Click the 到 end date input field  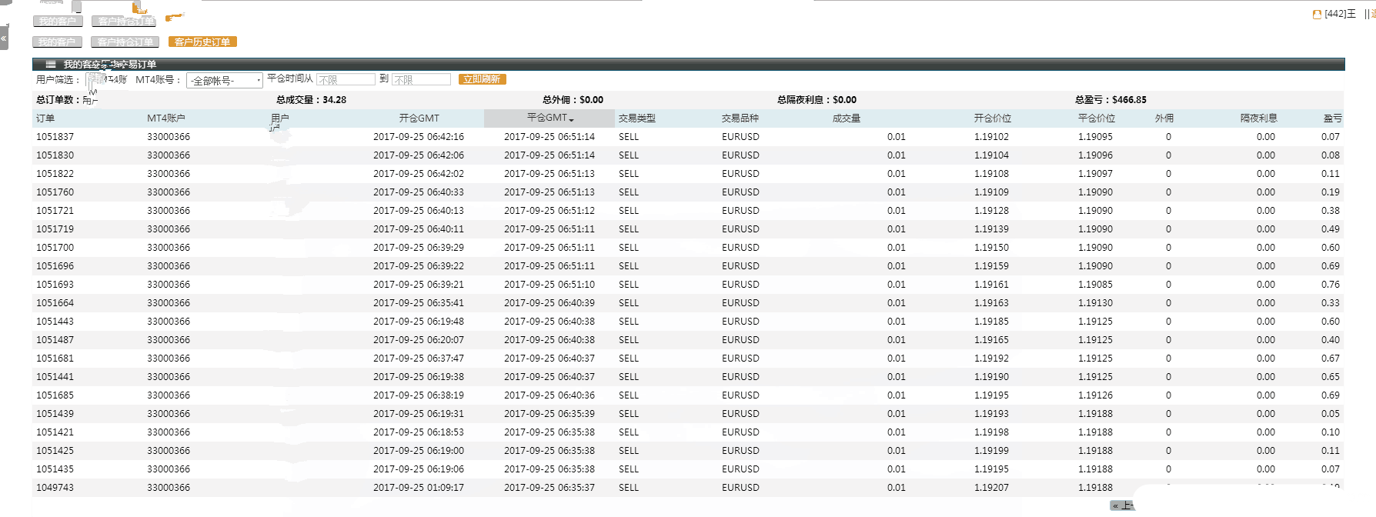[421, 80]
